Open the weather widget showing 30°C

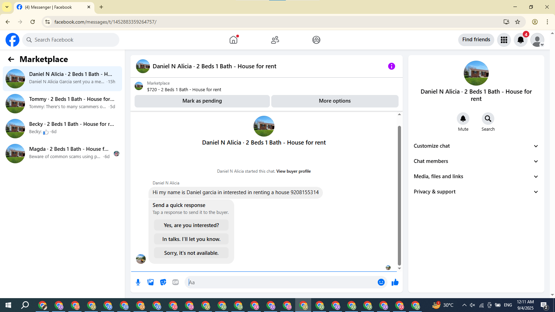tap(443, 305)
